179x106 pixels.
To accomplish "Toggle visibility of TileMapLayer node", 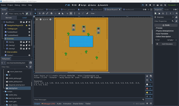I will tap(29, 29).
